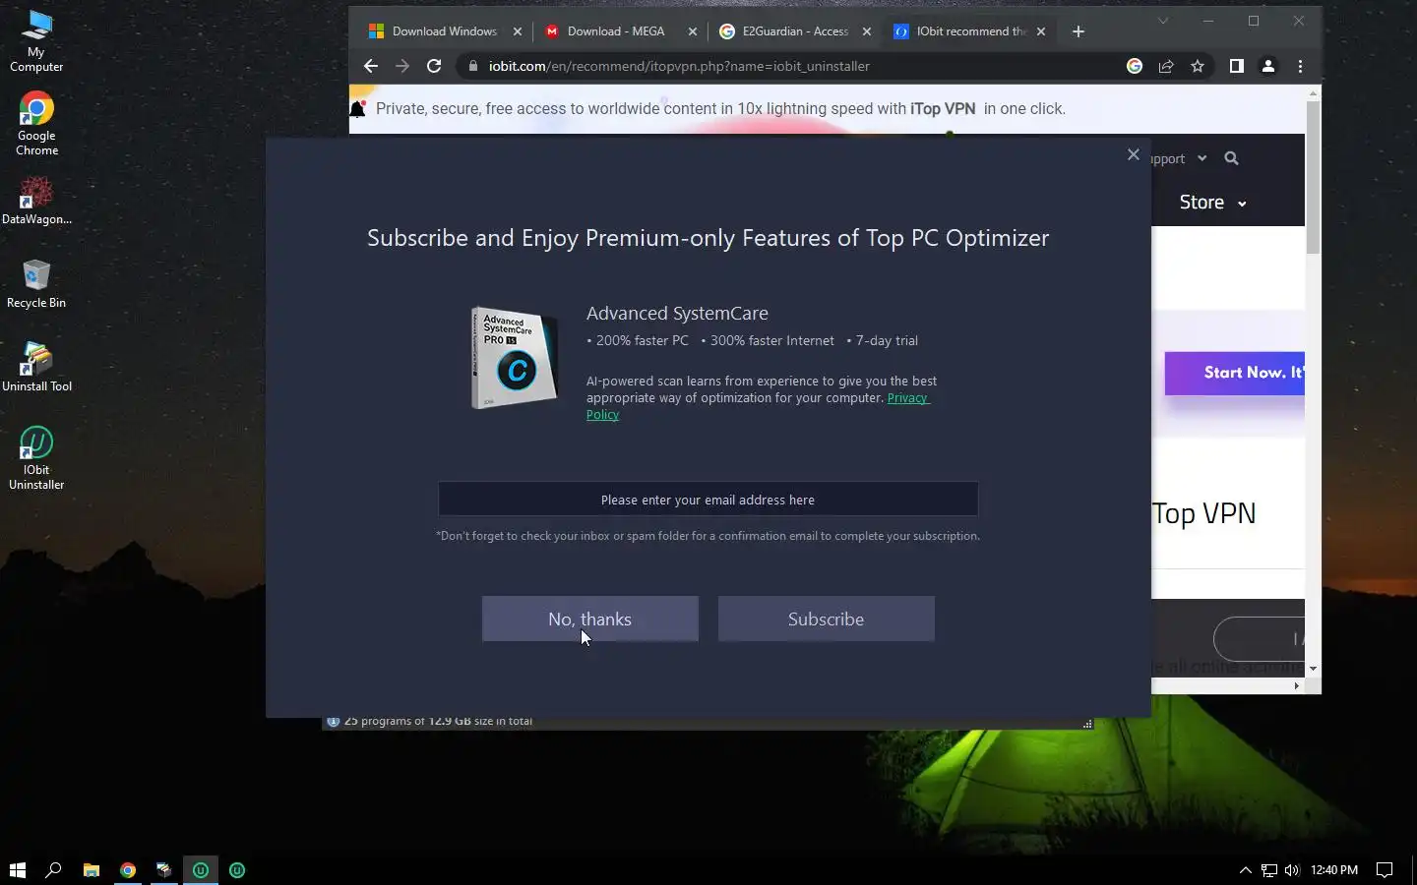Click the No, thanks button
The image size is (1417, 885).
(x=589, y=619)
